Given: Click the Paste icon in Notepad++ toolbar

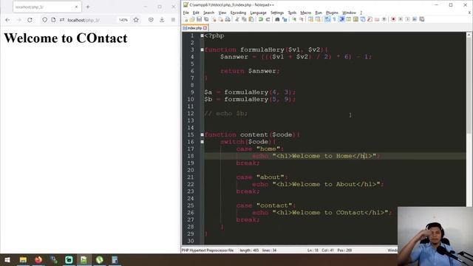Looking at the screenshot, I should coord(251,19).
